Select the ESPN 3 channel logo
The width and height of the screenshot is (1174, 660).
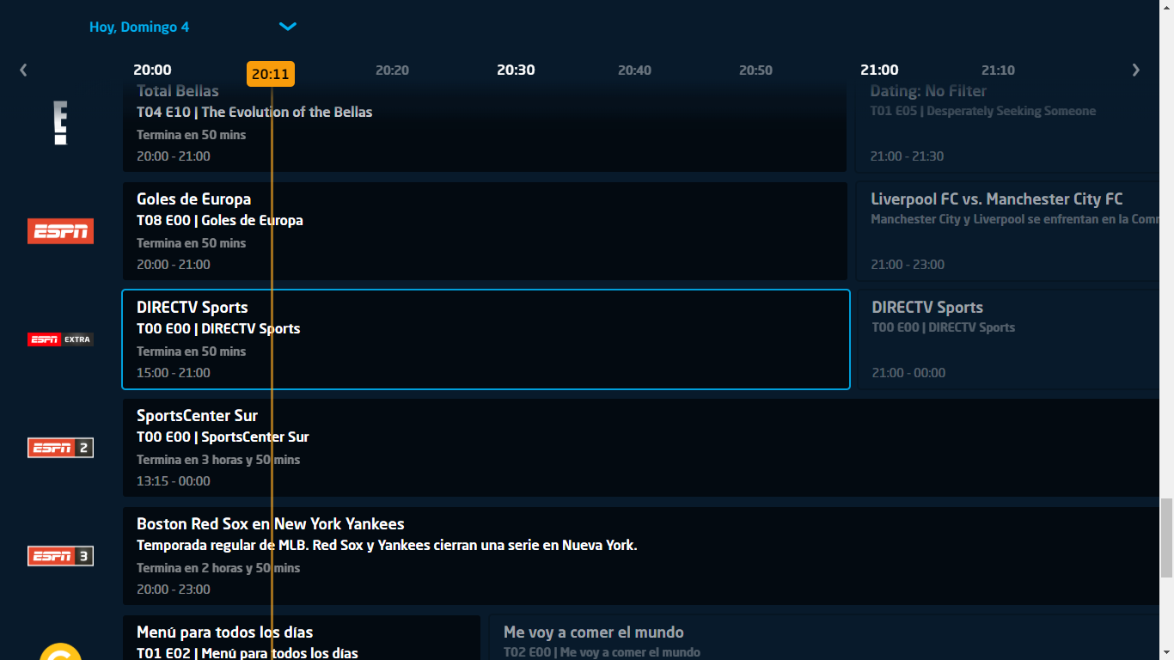point(60,556)
